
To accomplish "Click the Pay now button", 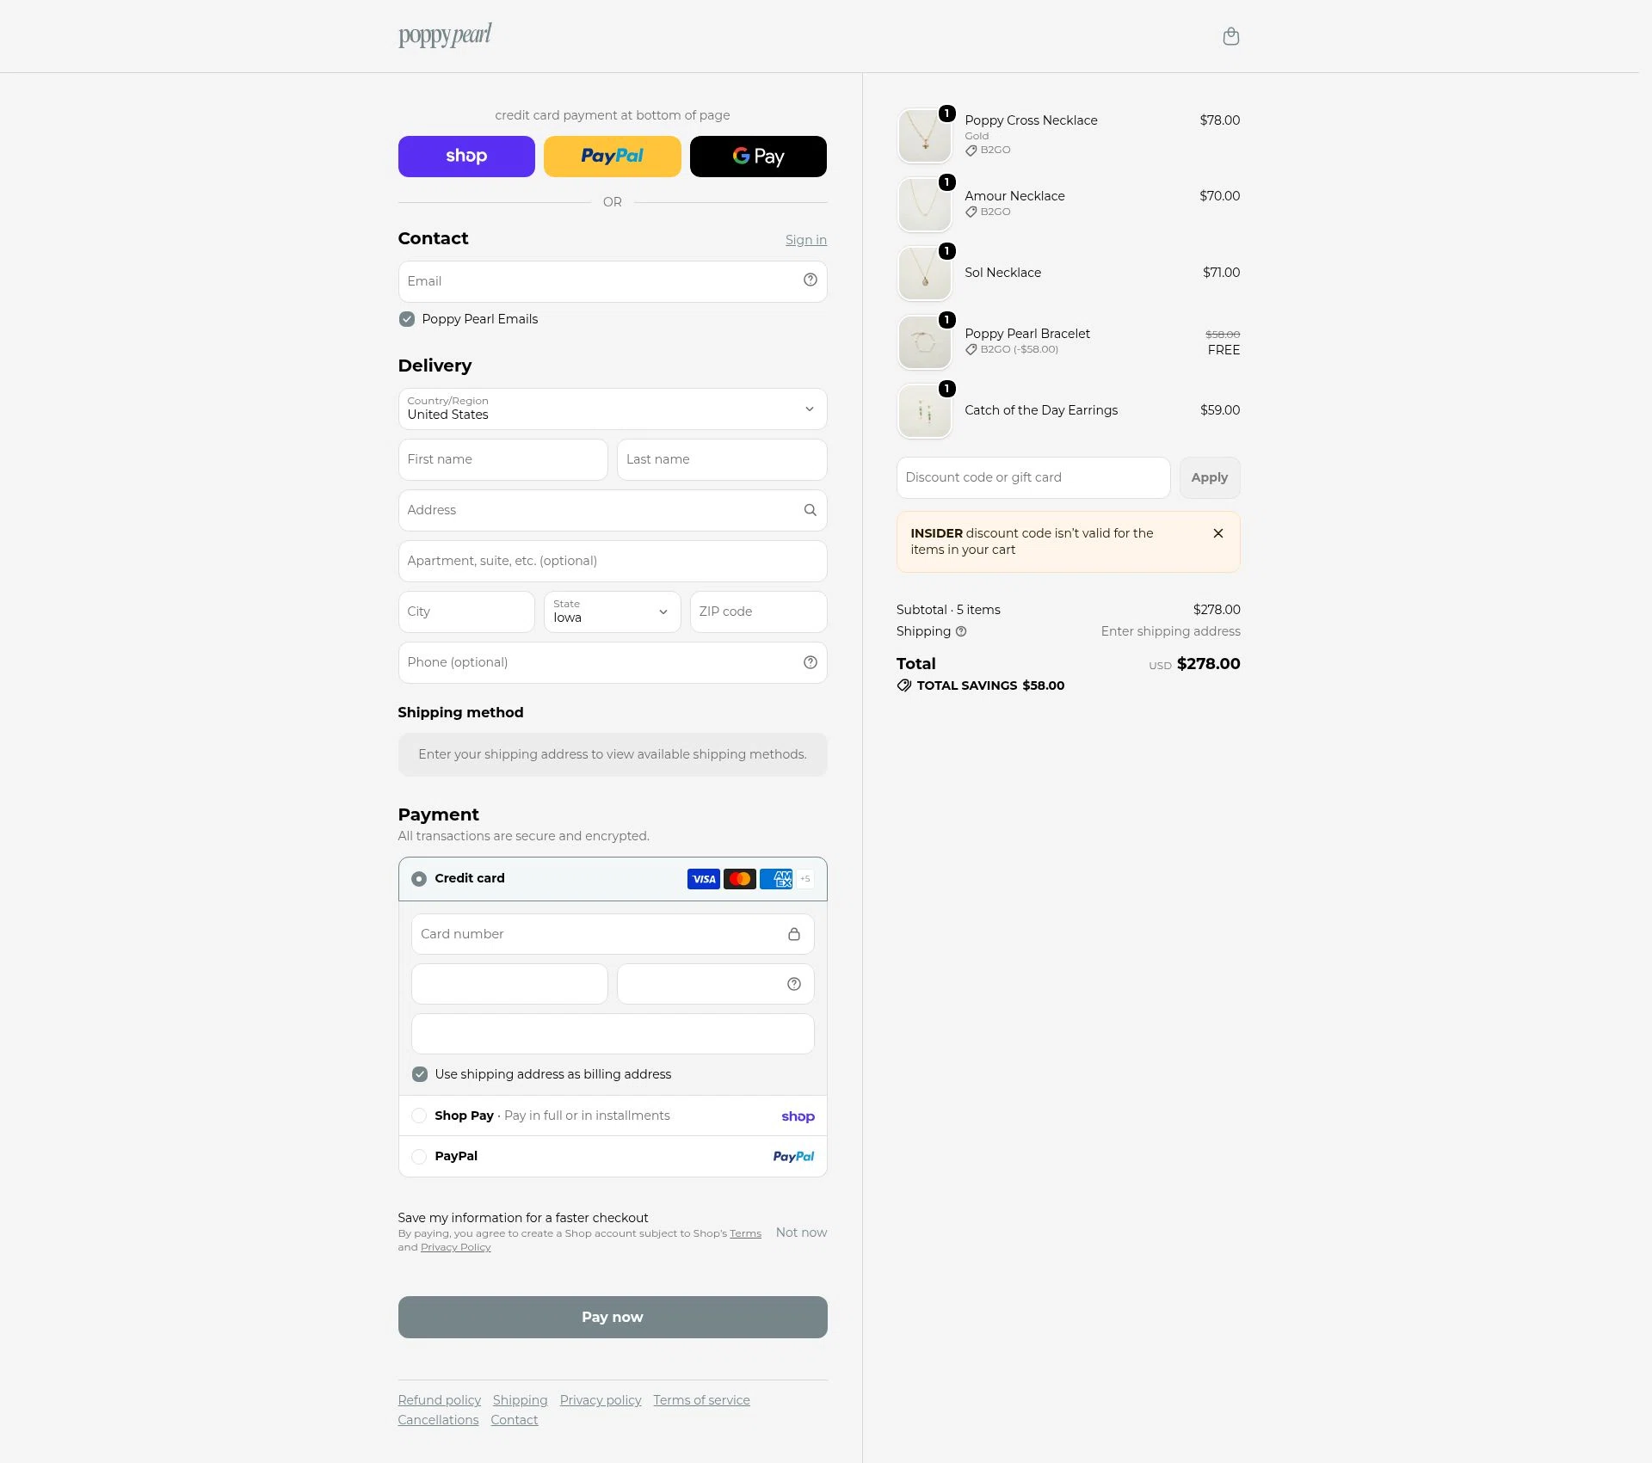I will [613, 1317].
